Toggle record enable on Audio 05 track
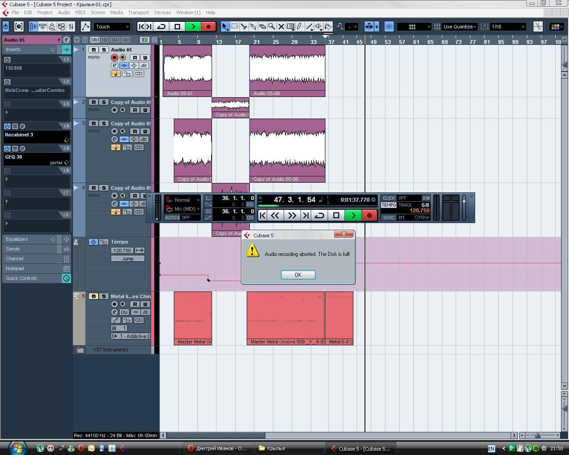This screenshot has height=455, width=569. click(114, 58)
